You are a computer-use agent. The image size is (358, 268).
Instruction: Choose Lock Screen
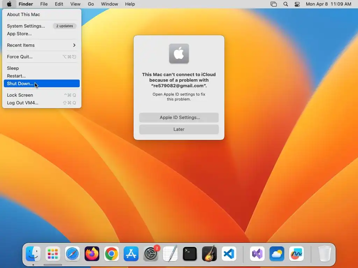pyautogui.click(x=42, y=95)
